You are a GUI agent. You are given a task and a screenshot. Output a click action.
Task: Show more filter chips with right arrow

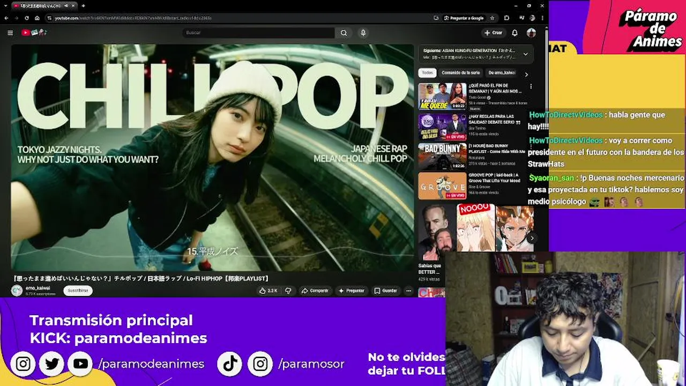point(526,75)
